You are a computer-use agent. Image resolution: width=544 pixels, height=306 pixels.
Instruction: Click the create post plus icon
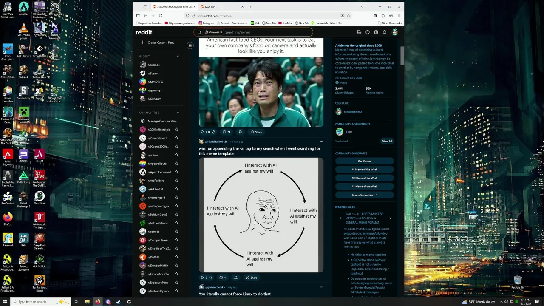click(x=376, y=32)
